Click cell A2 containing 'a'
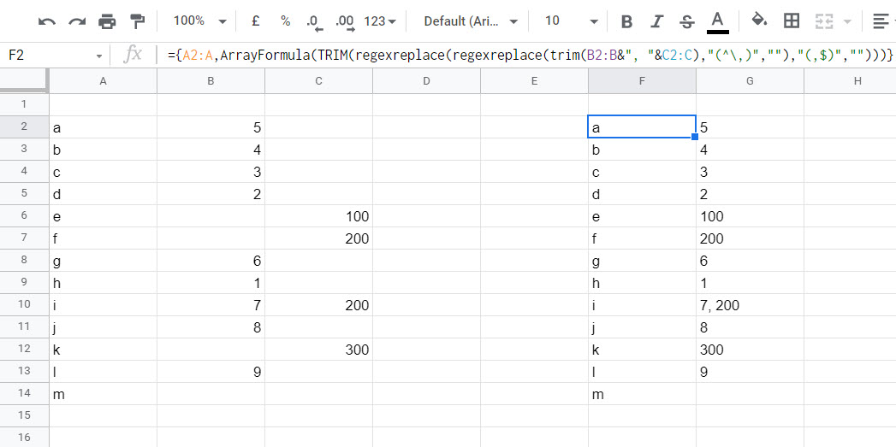This screenshot has width=896, height=447. pyautogui.click(x=103, y=127)
